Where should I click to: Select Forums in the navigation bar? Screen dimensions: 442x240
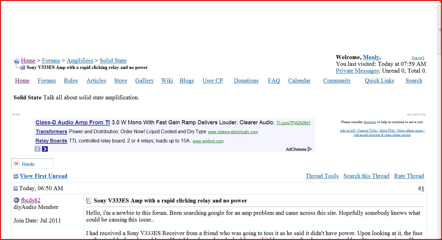click(47, 81)
